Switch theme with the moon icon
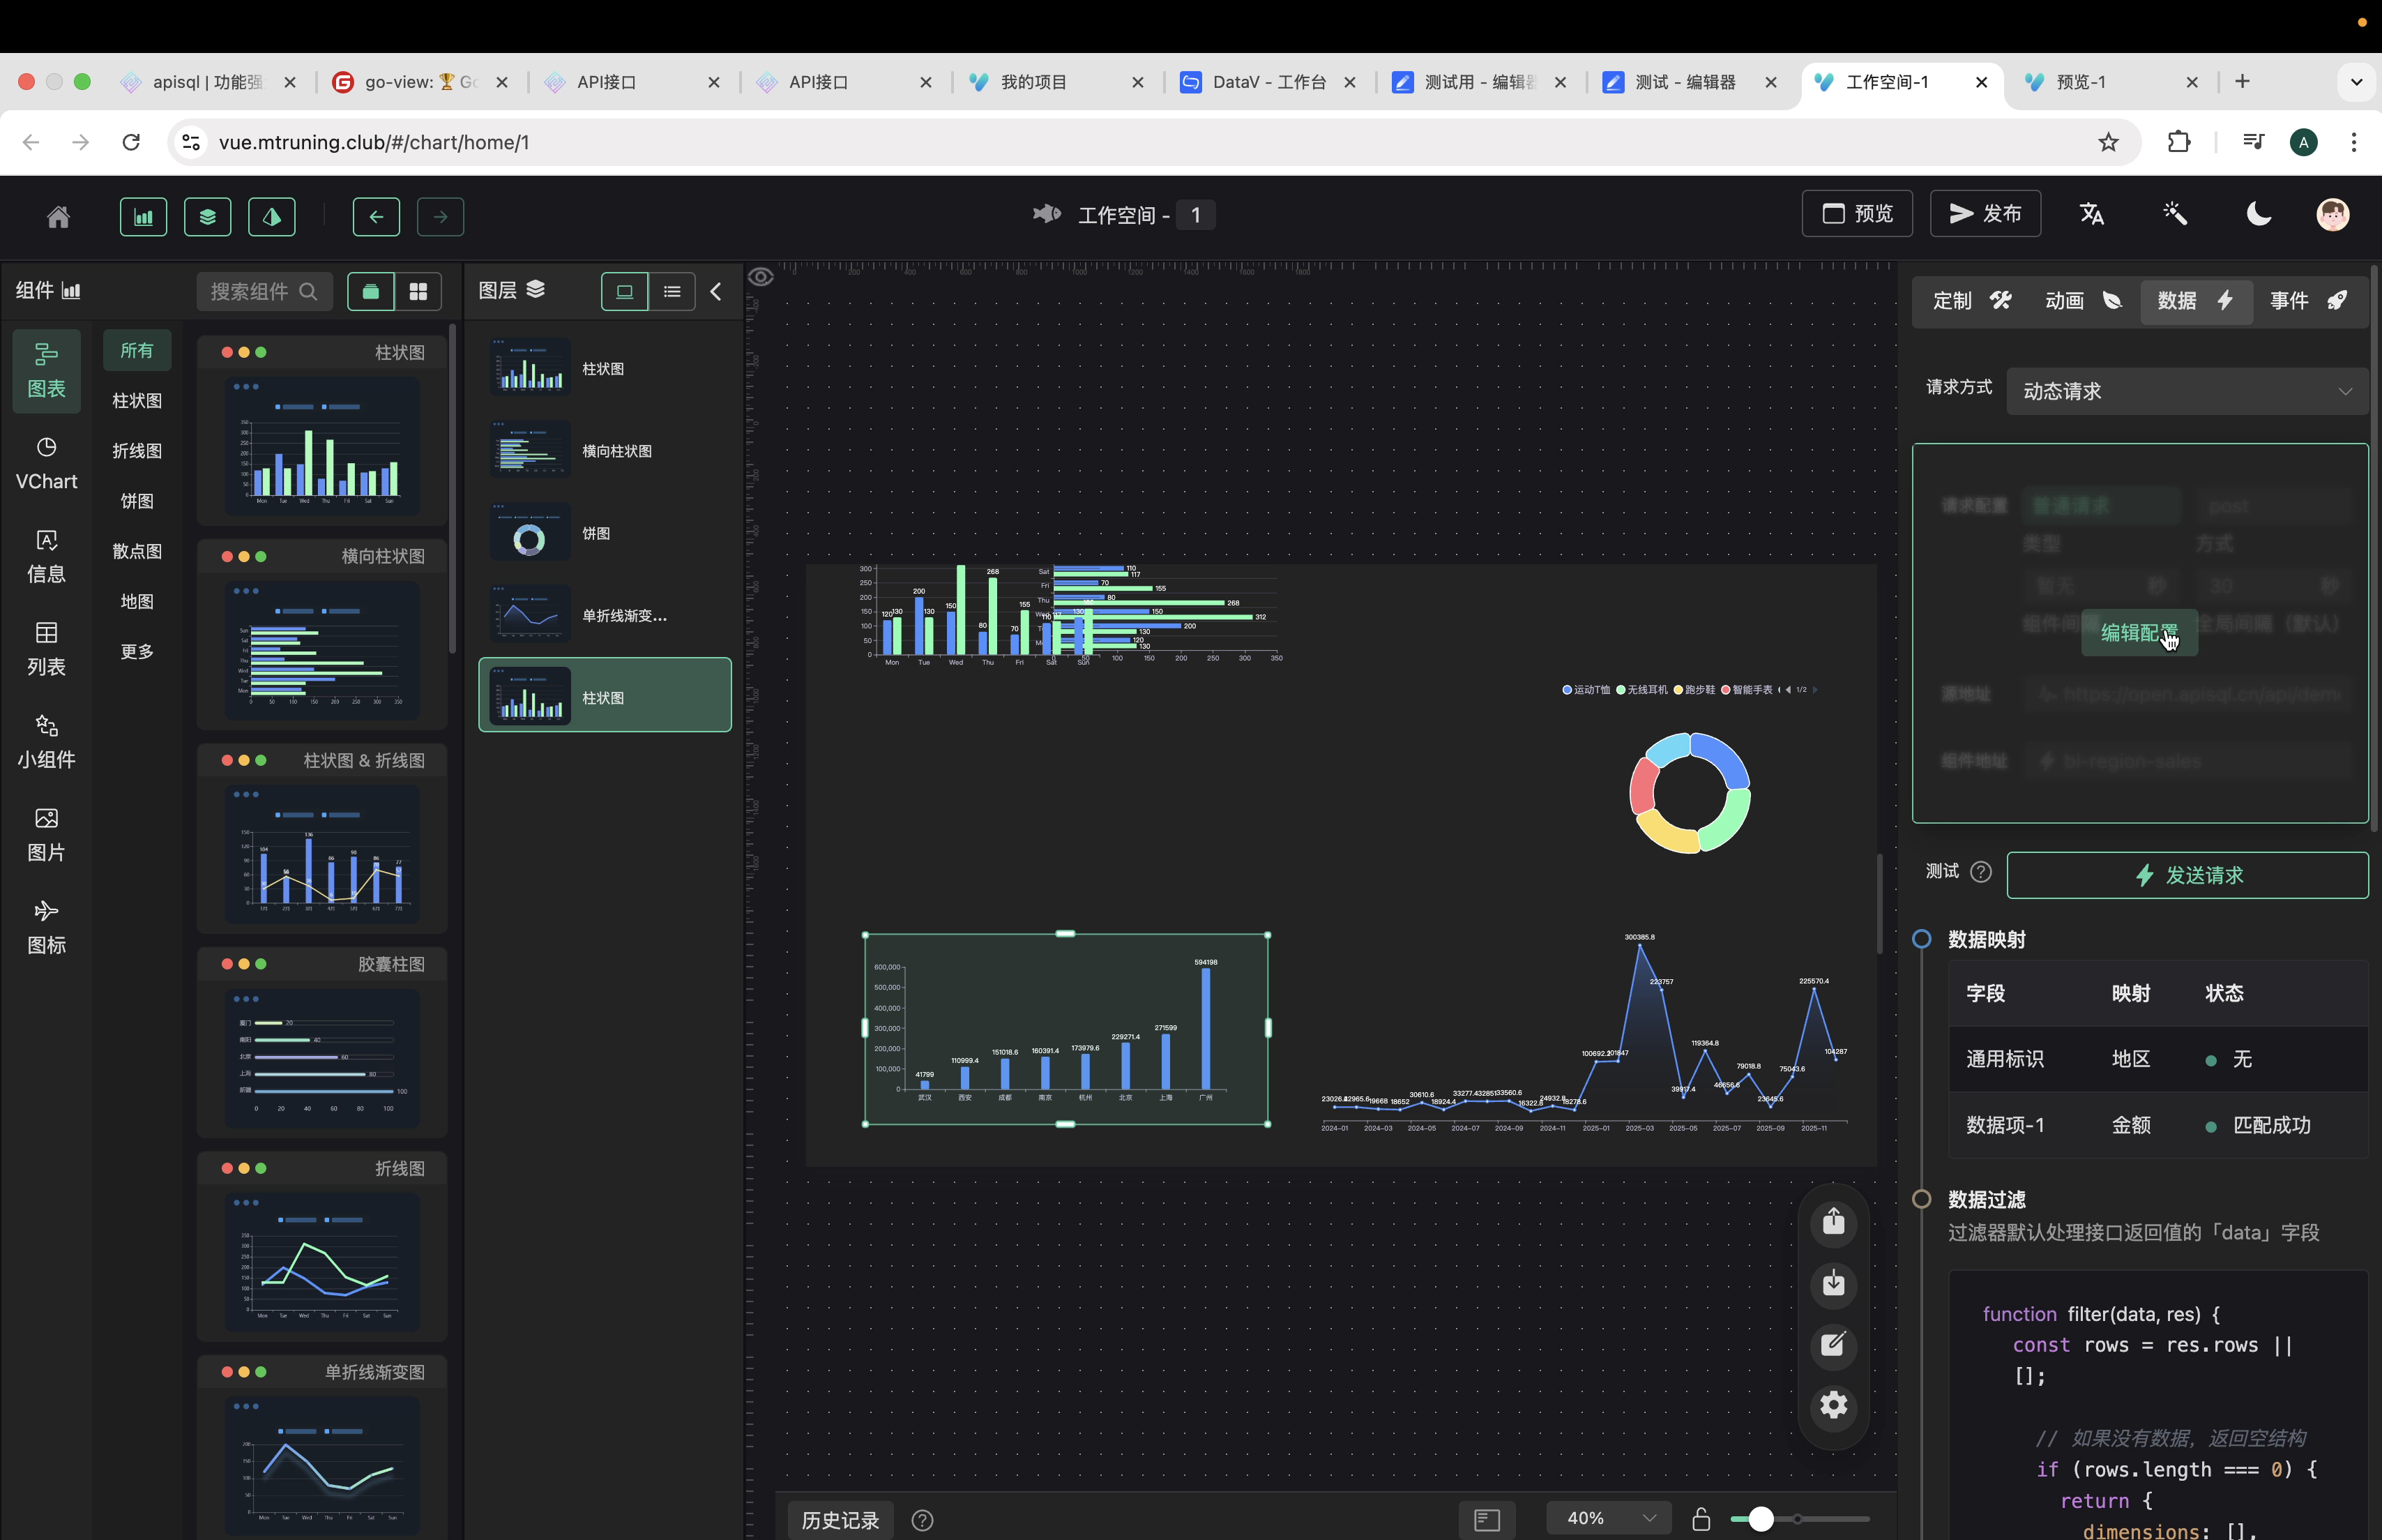This screenshot has width=2382, height=1540. 2258,214
